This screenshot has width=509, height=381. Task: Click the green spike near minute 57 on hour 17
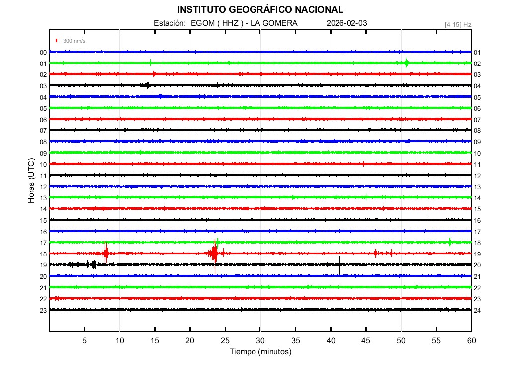pyautogui.click(x=450, y=242)
